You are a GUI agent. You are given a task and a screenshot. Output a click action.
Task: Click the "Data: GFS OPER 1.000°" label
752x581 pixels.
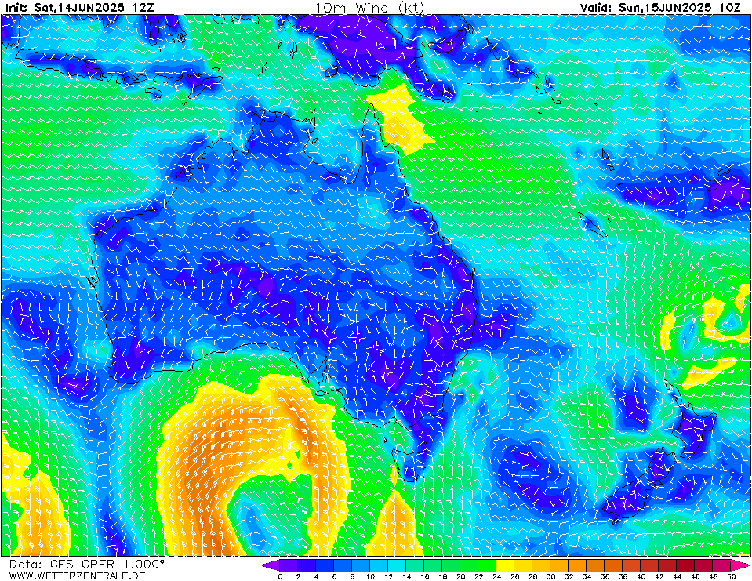tap(87, 565)
